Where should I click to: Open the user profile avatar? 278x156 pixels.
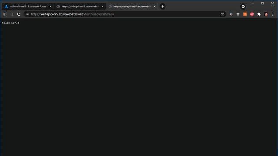click(x=266, y=14)
